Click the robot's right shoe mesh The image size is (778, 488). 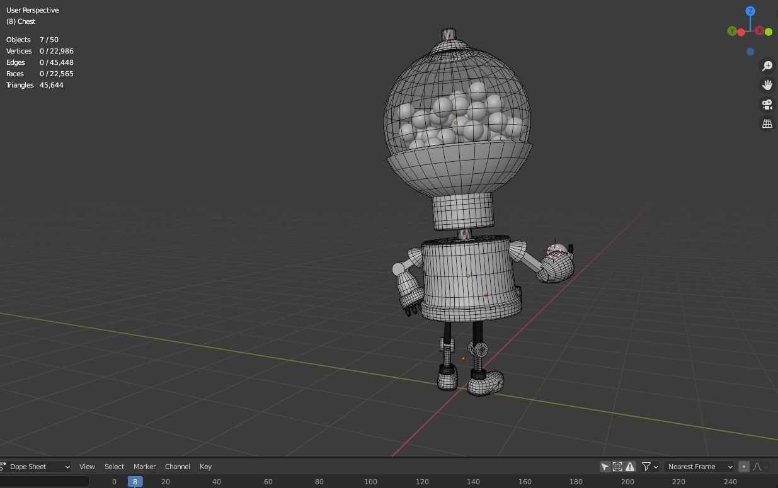point(486,382)
